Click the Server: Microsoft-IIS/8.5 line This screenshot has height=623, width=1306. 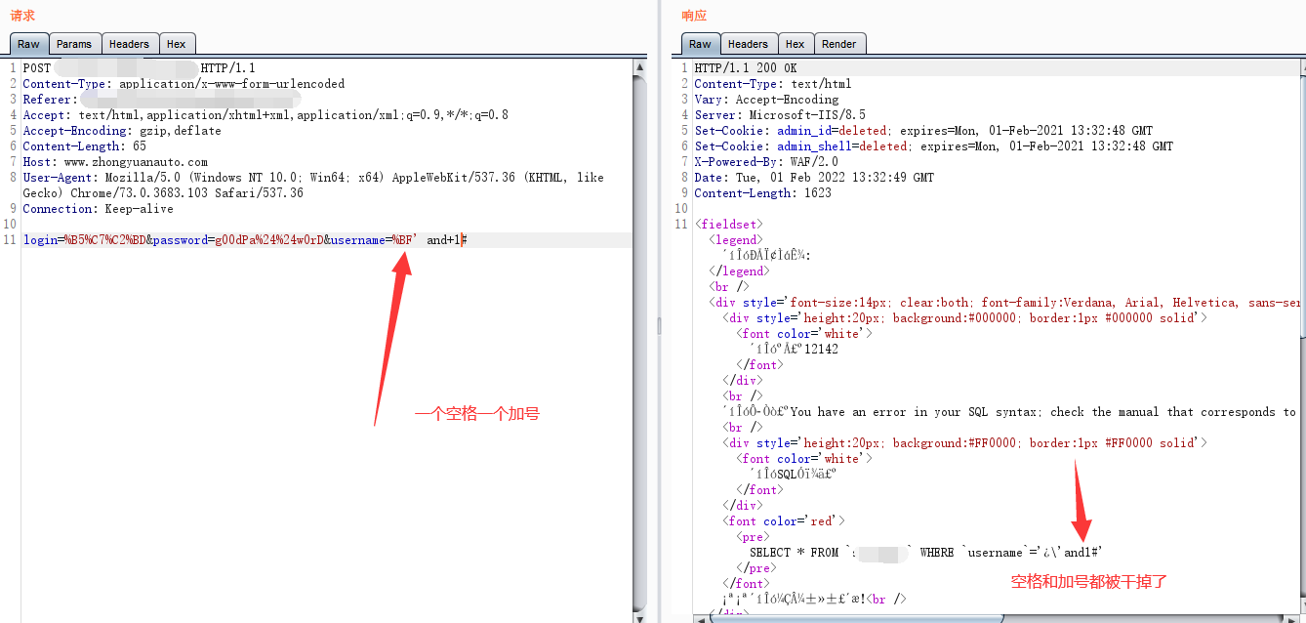(x=780, y=115)
